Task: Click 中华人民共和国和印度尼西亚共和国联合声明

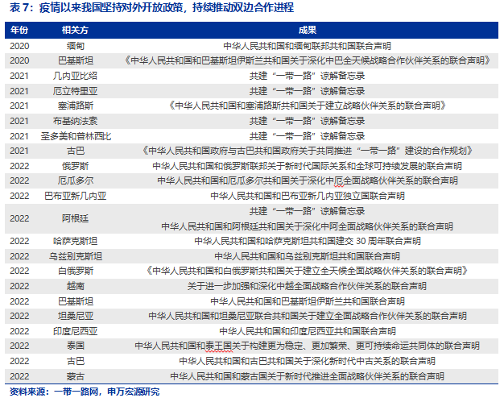Action: (x=308, y=331)
